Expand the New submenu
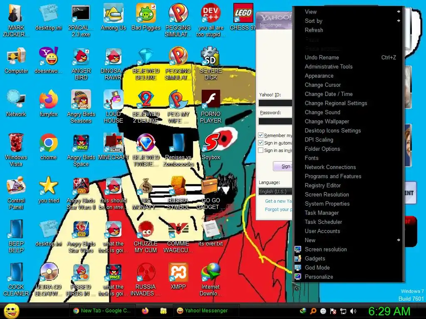 (x=349, y=240)
